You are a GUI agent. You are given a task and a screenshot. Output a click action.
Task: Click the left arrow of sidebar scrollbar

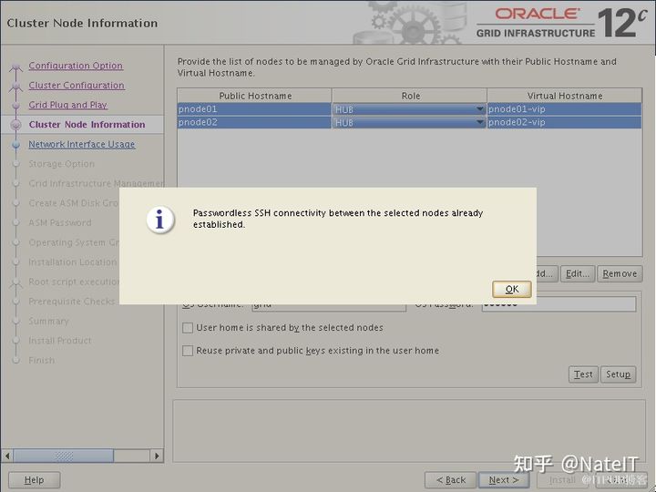pyautogui.click(x=7, y=456)
